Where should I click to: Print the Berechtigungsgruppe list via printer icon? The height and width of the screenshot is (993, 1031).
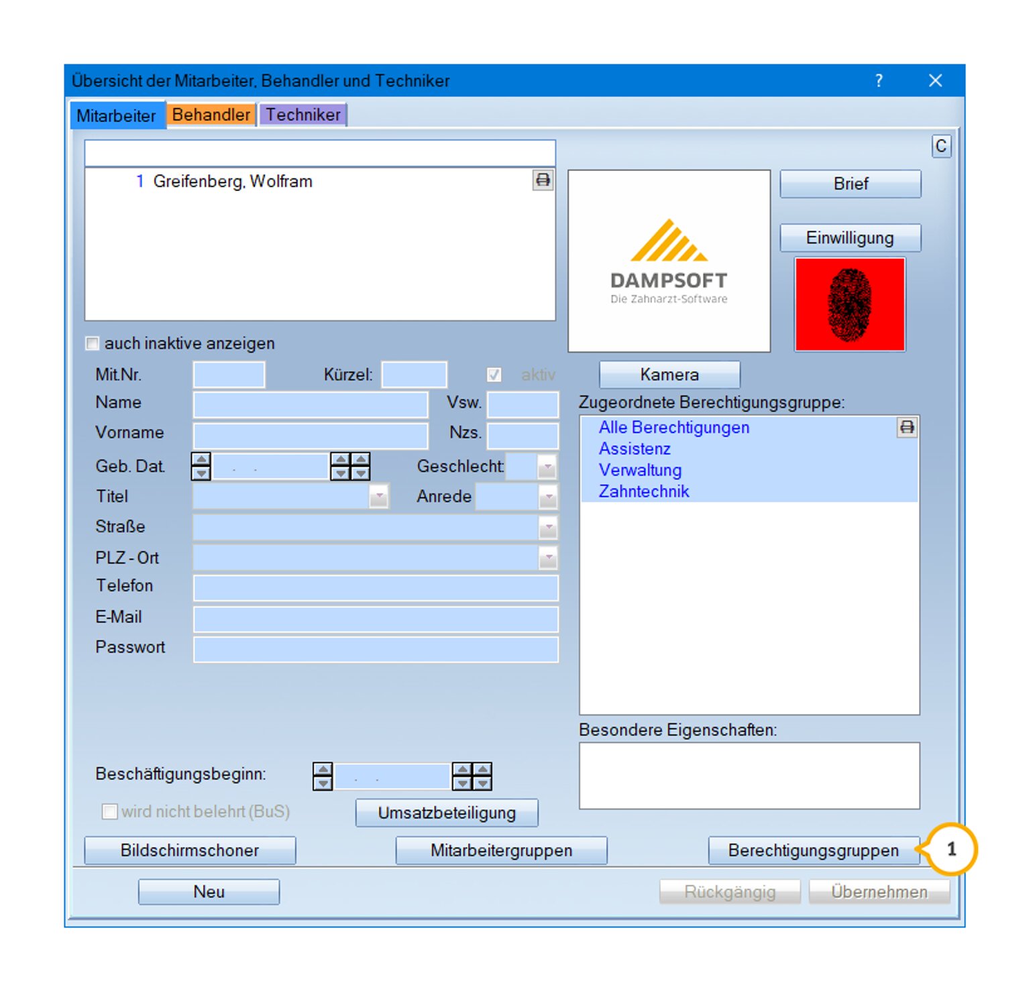pos(907,427)
